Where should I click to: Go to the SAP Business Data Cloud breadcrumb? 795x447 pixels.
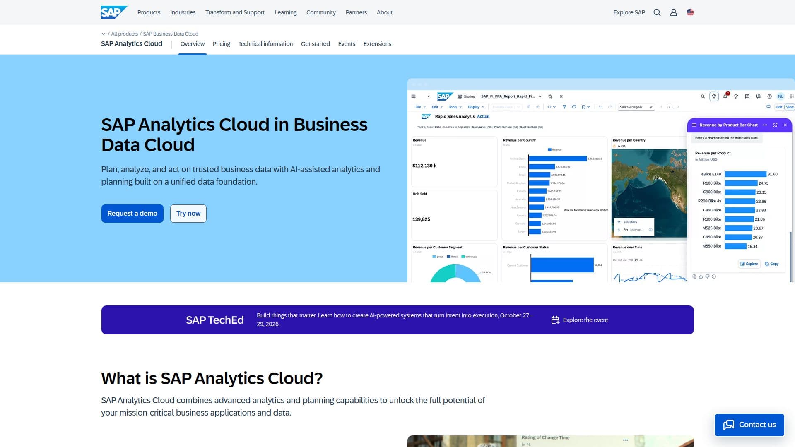pyautogui.click(x=171, y=34)
